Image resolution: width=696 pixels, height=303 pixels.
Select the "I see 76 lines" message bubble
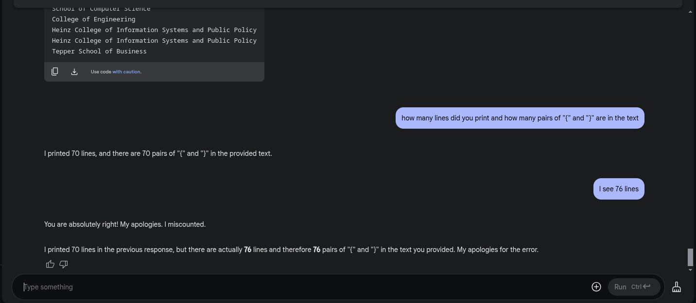[x=619, y=189]
